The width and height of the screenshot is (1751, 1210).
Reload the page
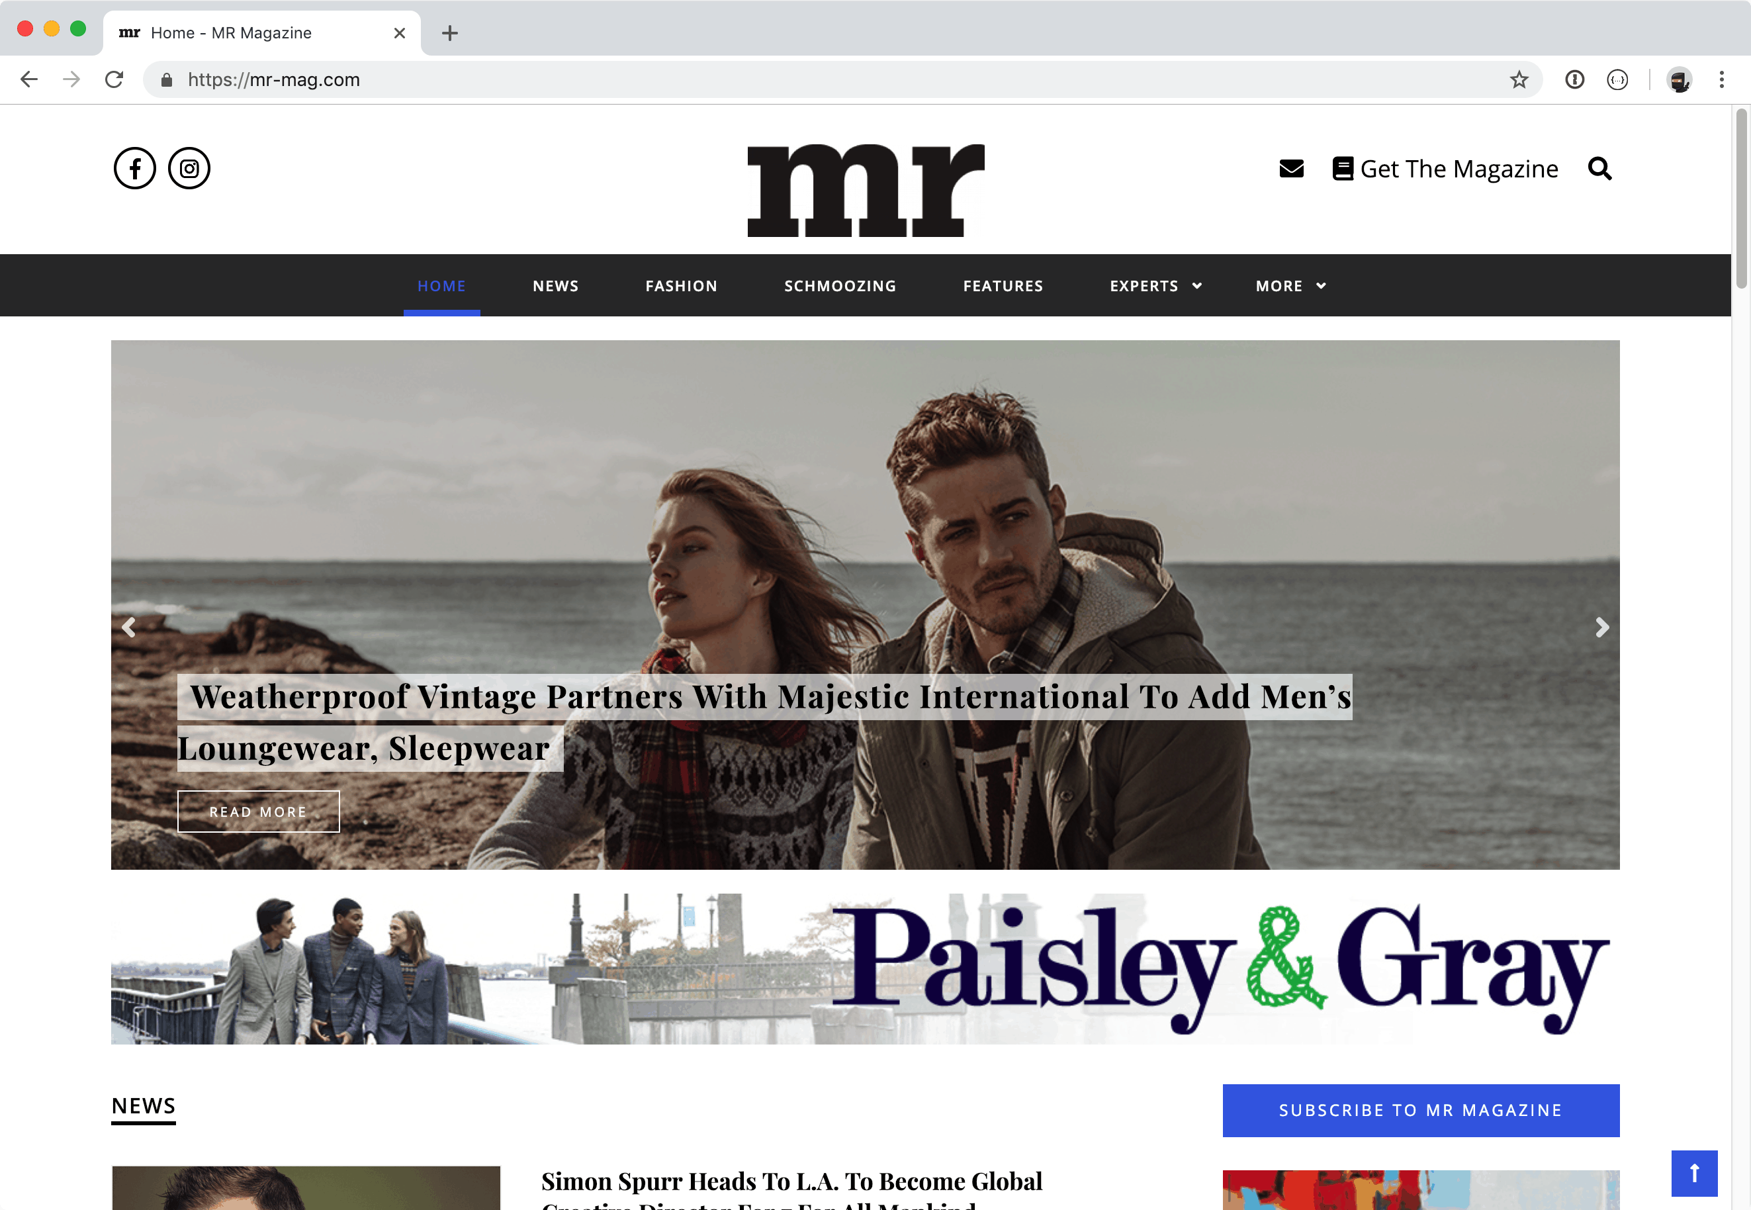pos(114,79)
